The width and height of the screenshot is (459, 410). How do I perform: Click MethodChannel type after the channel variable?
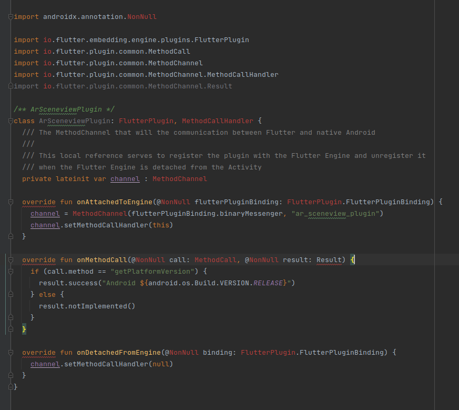coord(180,179)
